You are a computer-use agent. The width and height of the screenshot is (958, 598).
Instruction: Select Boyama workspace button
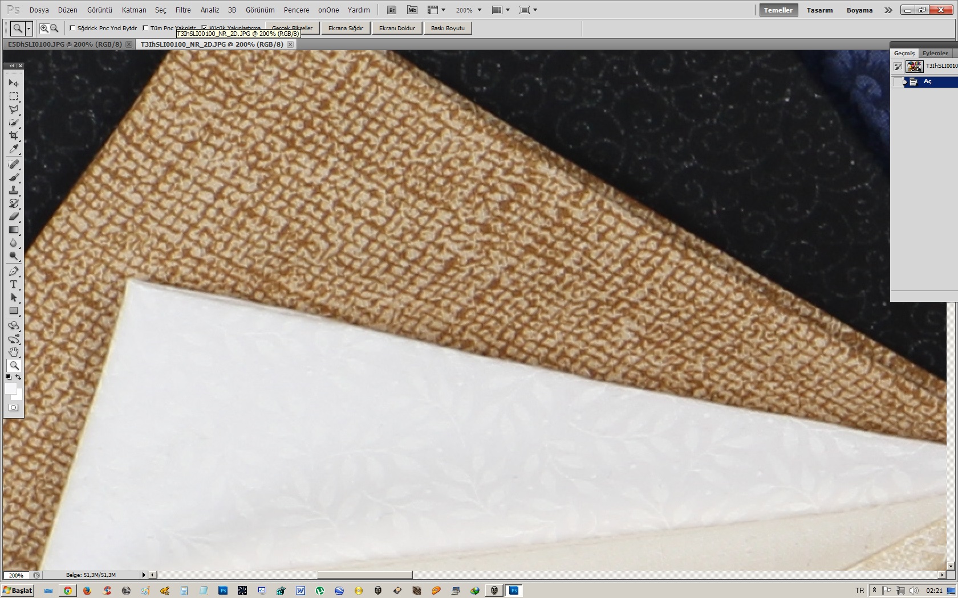859,10
